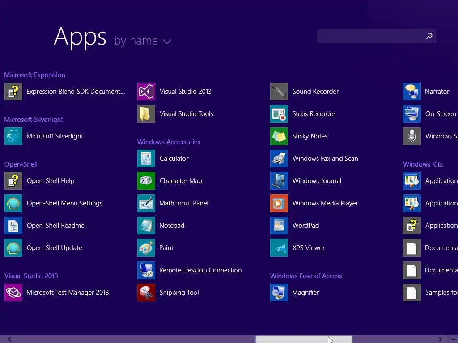Screen dimensions: 458x343
Task: Launch Visual Studio 2013 purple icon
Action: click(146, 92)
